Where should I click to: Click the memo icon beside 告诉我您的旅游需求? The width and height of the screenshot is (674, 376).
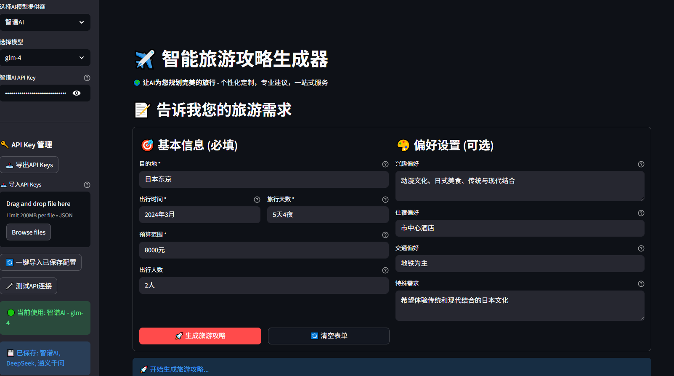coord(142,110)
